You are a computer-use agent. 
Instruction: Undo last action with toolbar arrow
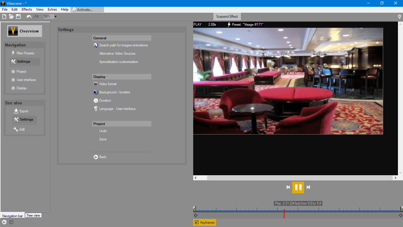[29, 17]
